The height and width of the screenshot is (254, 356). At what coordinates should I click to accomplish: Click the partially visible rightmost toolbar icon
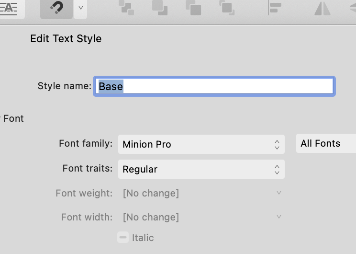coord(353,8)
